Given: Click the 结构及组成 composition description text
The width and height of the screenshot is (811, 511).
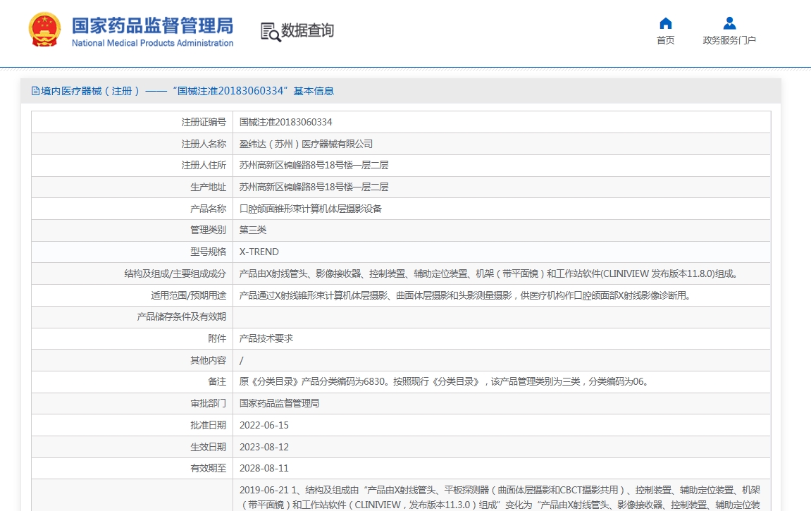Looking at the screenshot, I should (489, 273).
